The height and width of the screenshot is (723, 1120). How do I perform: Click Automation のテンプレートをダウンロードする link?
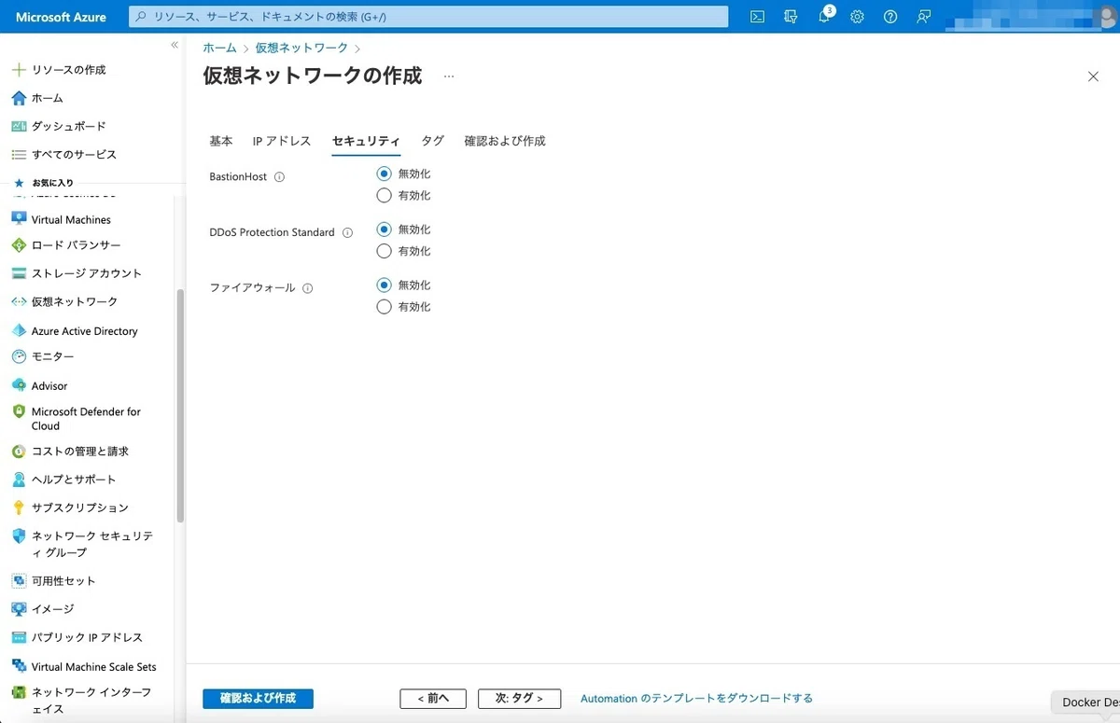pyautogui.click(x=696, y=698)
